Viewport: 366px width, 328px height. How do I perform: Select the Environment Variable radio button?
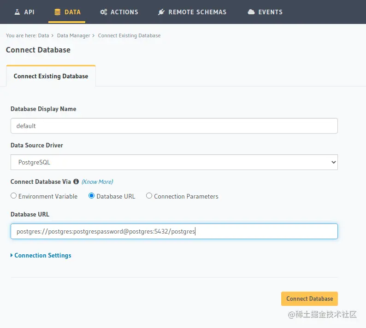(x=13, y=196)
